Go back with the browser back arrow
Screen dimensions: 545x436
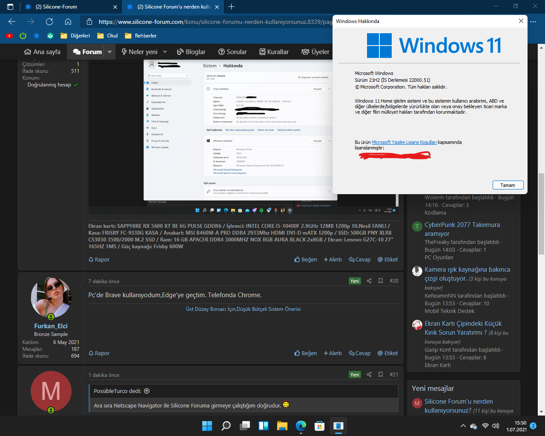click(12, 22)
